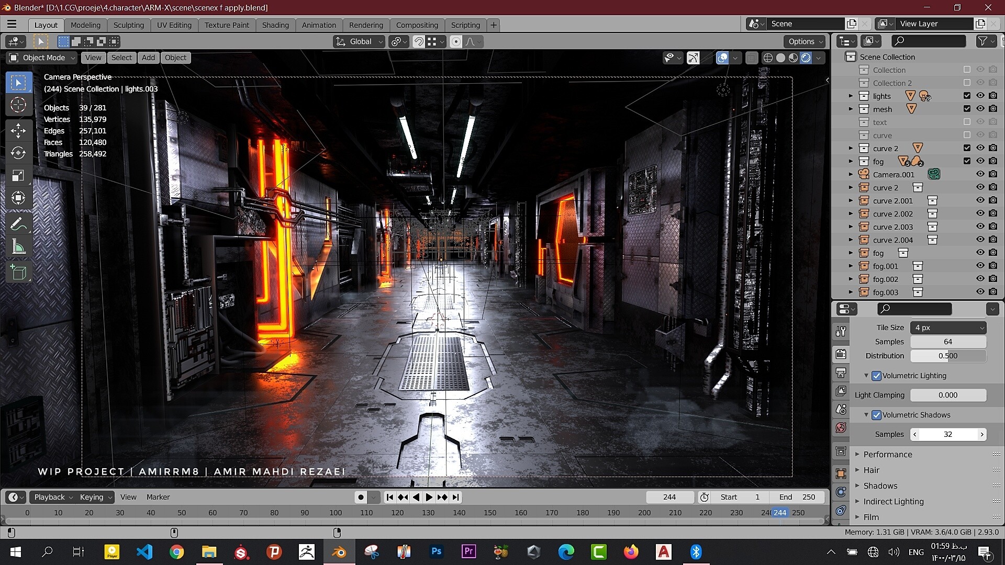Uncheck the Volumetric Shadows option
The image size is (1005, 565).
click(x=877, y=414)
